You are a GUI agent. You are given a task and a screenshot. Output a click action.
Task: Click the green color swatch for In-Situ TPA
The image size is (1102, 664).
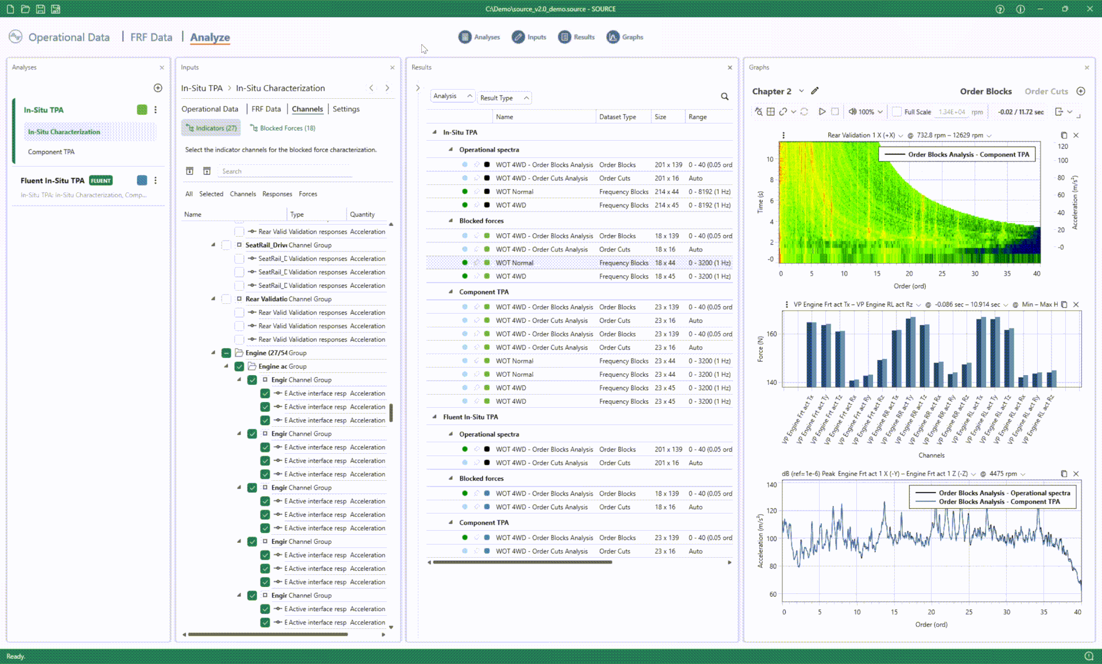[x=142, y=110]
